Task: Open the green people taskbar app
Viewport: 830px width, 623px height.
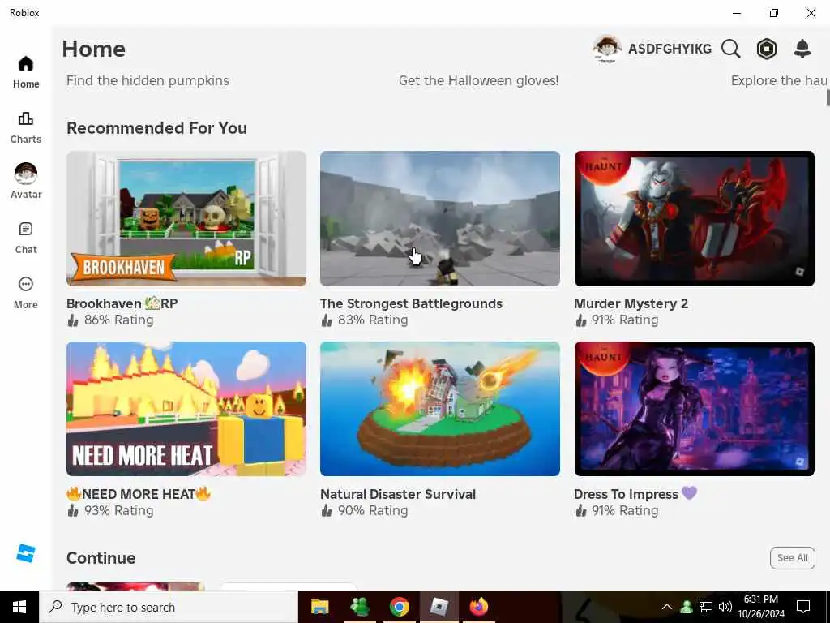Action: (359, 607)
